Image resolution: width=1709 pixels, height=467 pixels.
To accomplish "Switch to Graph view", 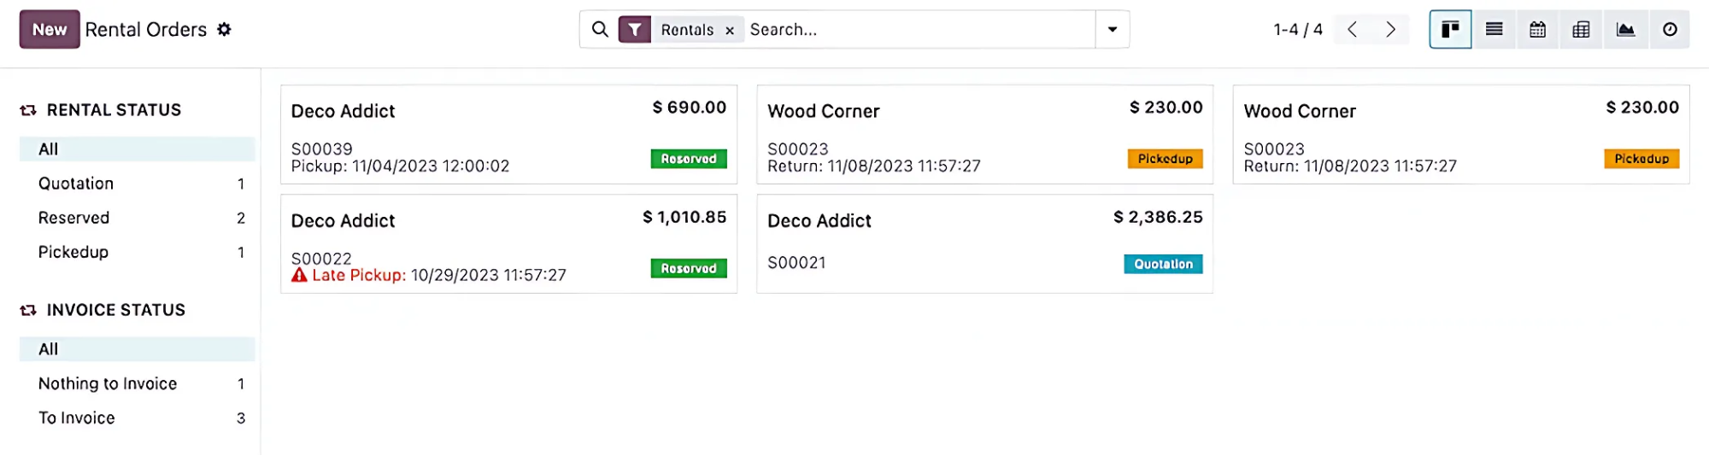I will (1625, 30).
